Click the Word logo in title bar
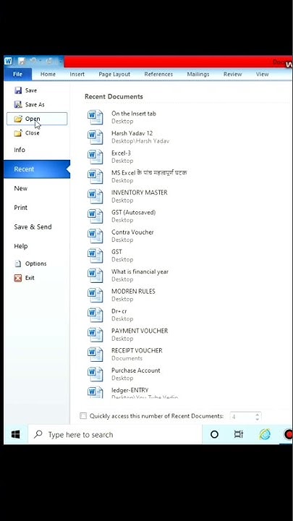 click(8, 61)
